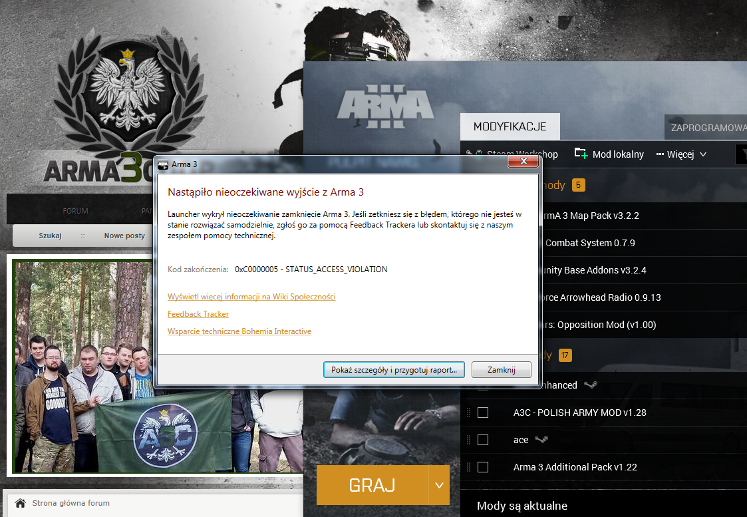Click the available mods count badge 17
Image resolution: width=747 pixels, height=517 pixels.
tap(565, 355)
